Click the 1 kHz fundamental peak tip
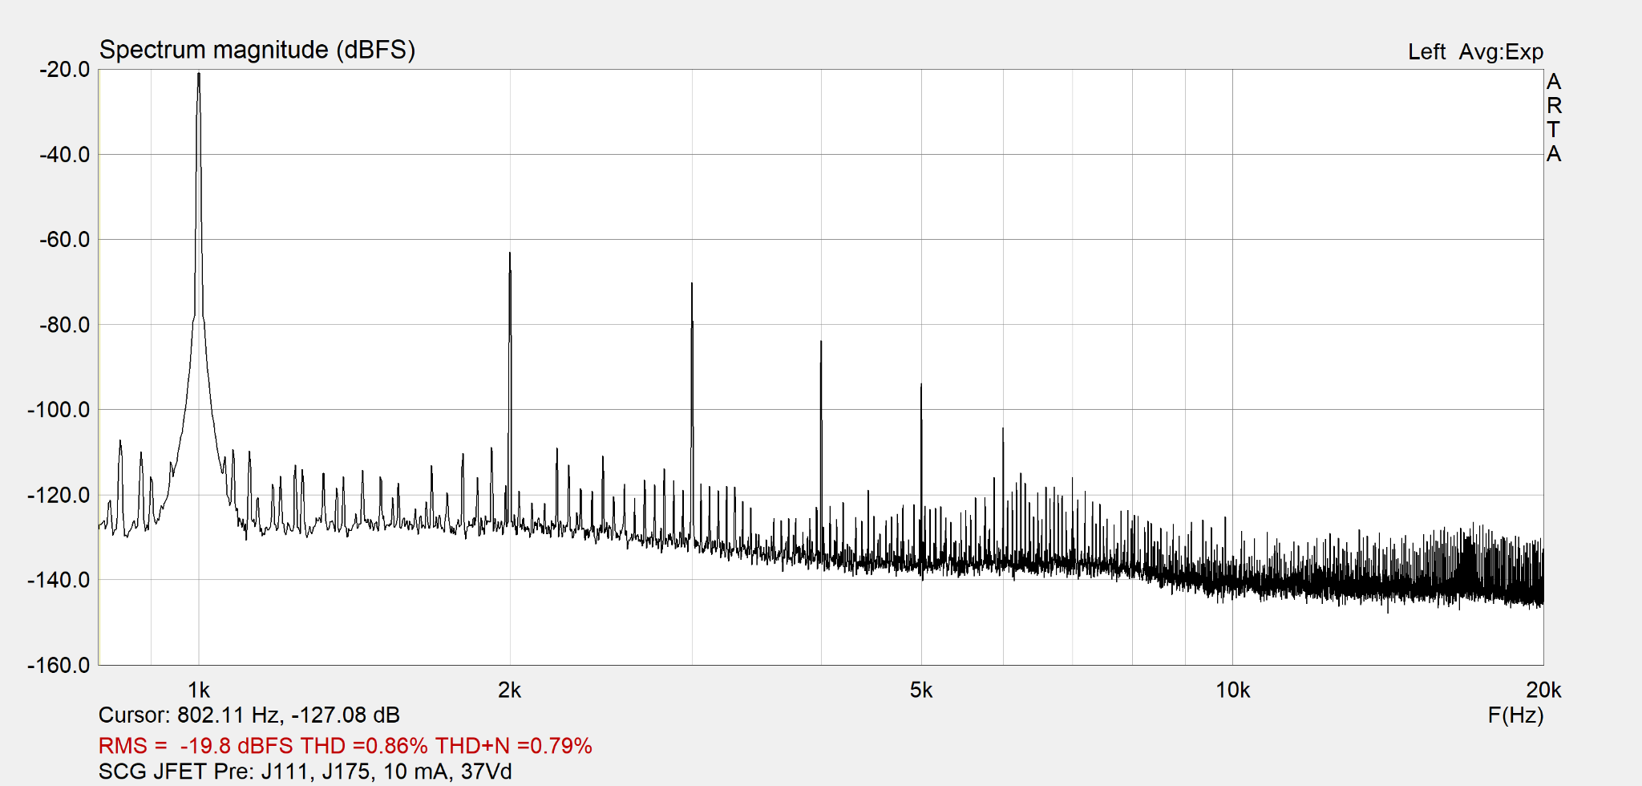 [199, 75]
